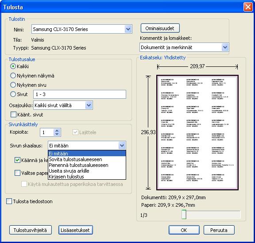Increase copies with the up stepper arrow
255x243 pixels.
(57, 131)
